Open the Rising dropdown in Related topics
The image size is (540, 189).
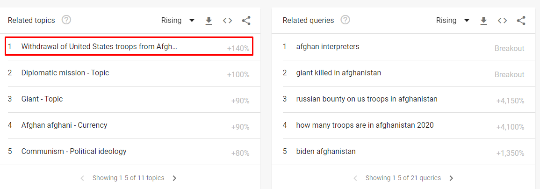(178, 21)
